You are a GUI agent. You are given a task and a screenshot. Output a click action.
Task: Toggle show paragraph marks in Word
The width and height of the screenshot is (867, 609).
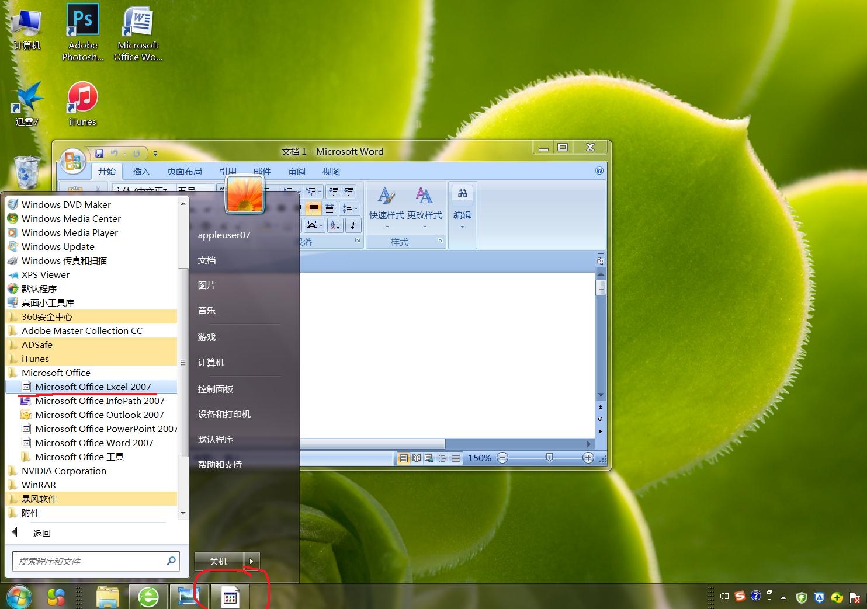[x=353, y=225]
